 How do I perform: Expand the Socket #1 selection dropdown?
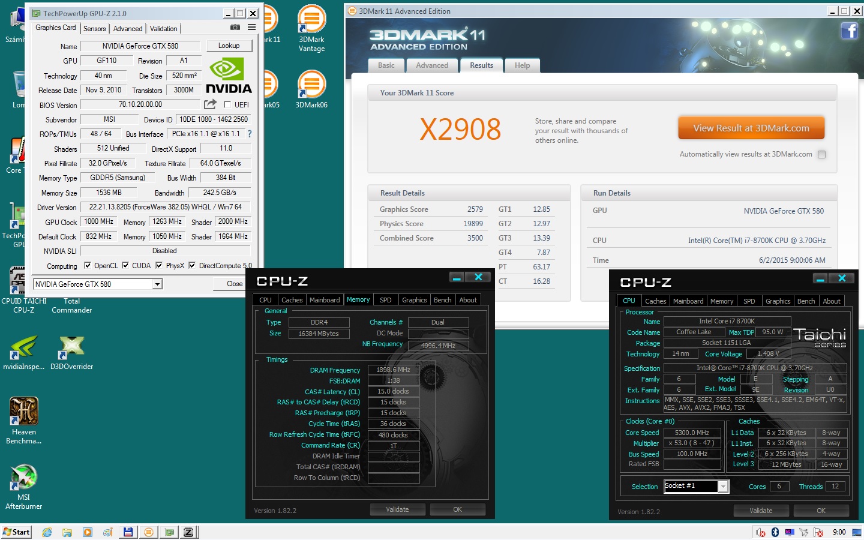point(723,487)
